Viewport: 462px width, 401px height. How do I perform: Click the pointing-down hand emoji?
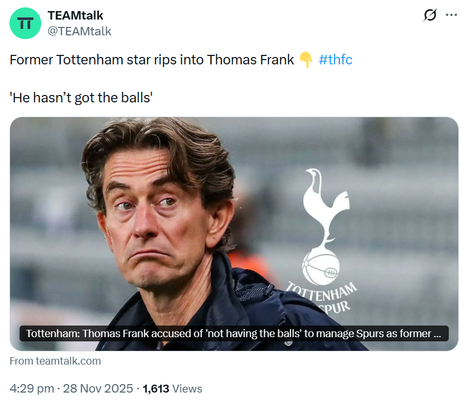(x=306, y=60)
